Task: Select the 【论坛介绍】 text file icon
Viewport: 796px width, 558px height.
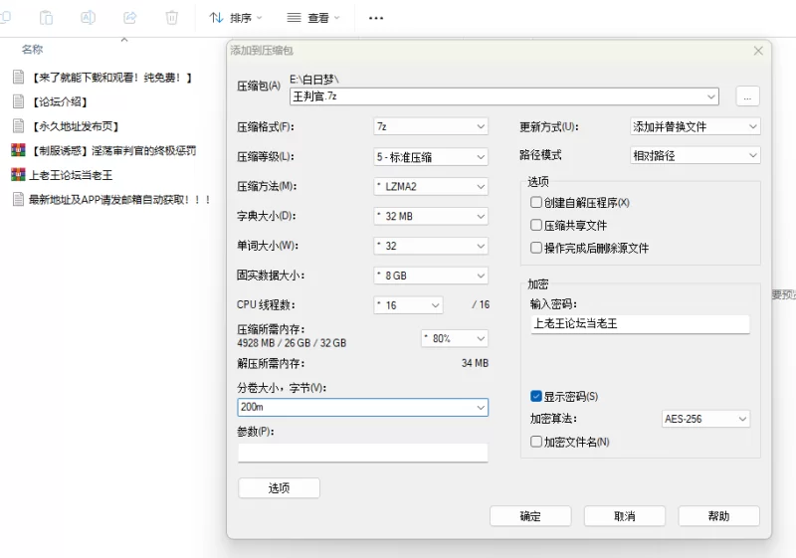Action: [x=17, y=101]
